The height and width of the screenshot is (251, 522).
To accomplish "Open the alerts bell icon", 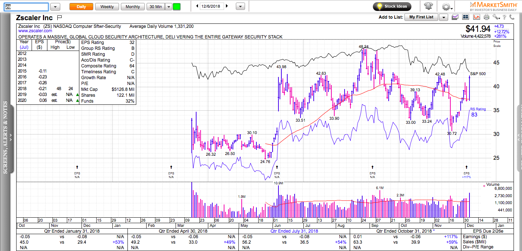I will tap(428, 7).
